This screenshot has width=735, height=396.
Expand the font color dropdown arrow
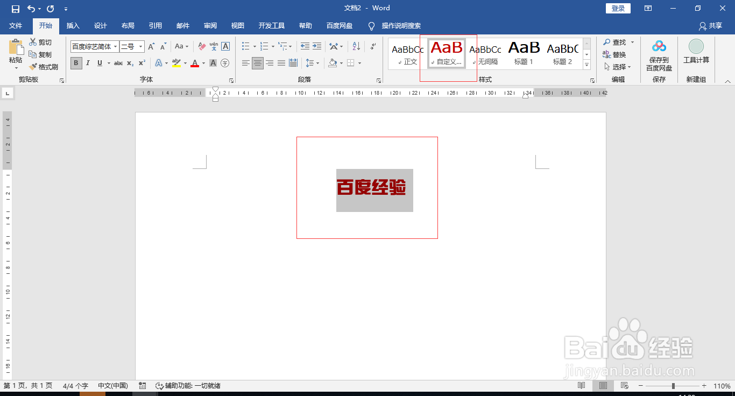tap(203, 63)
